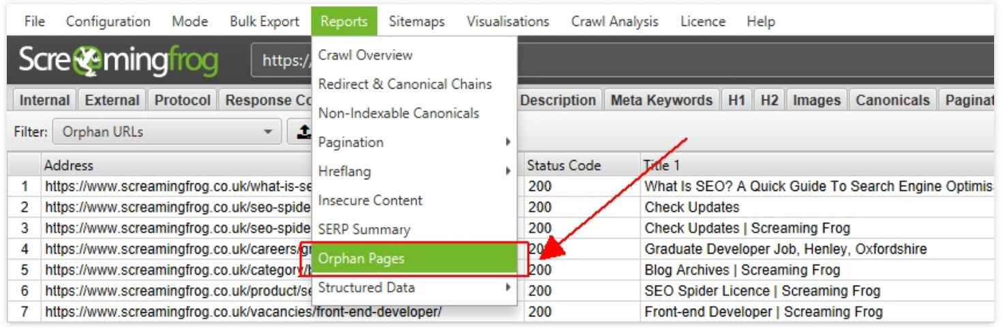The width and height of the screenshot is (1005, 330).
Task: Switch to the H1 tab
Action: pos(736,100)
